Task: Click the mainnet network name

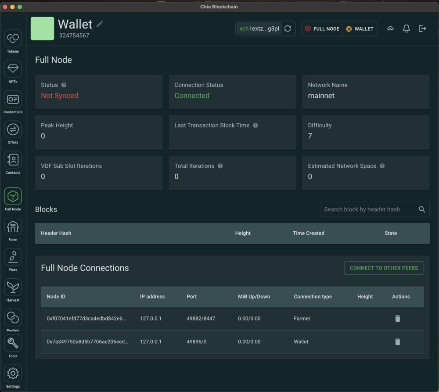Action: coord(321,96)
